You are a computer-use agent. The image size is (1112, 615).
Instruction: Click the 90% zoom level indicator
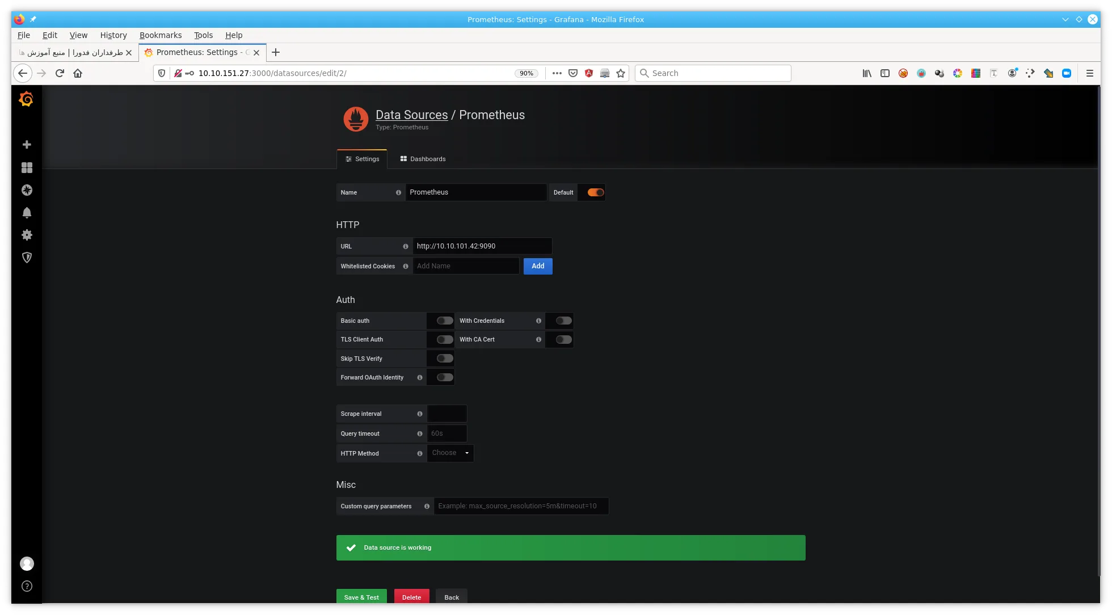pyautogui.click(x=526, y=73)
